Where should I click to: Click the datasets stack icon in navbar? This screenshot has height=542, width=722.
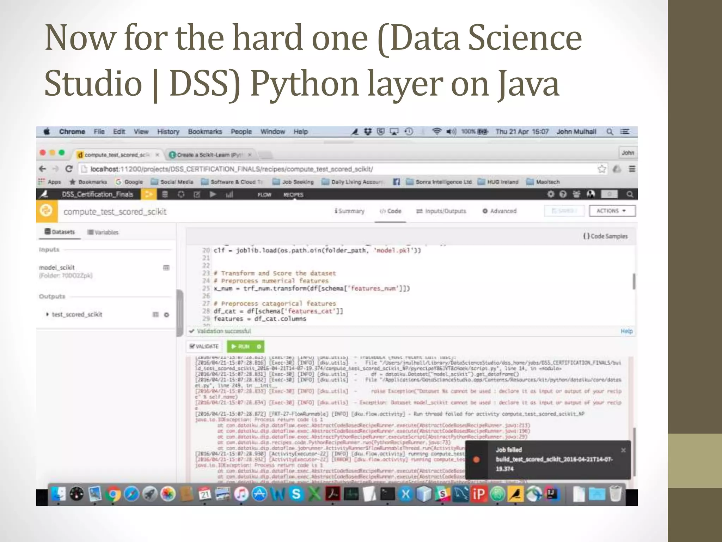[165, 194]
